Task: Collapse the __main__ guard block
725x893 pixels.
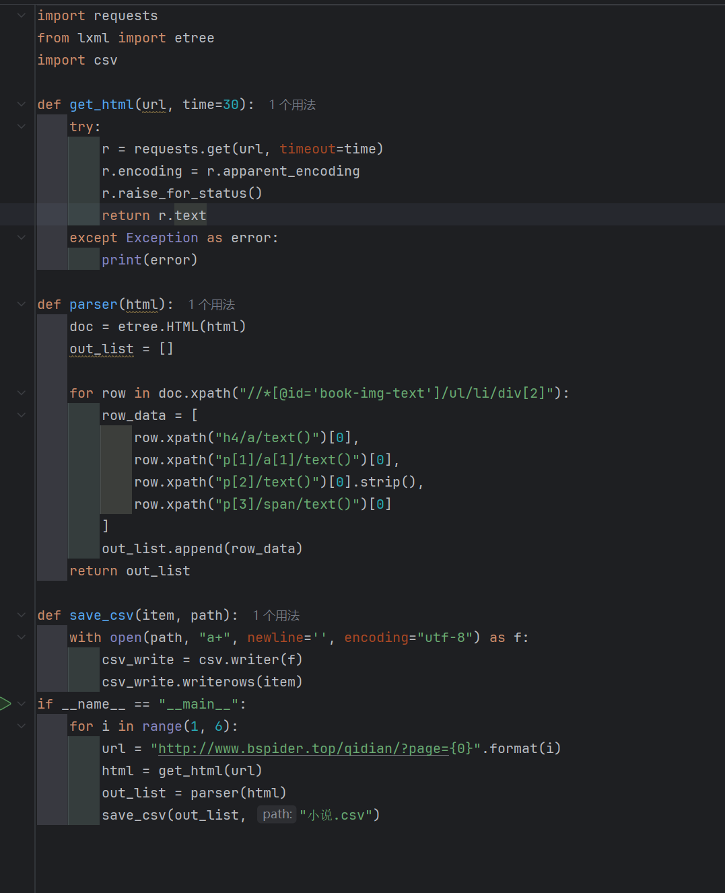Action: [21, 703]
